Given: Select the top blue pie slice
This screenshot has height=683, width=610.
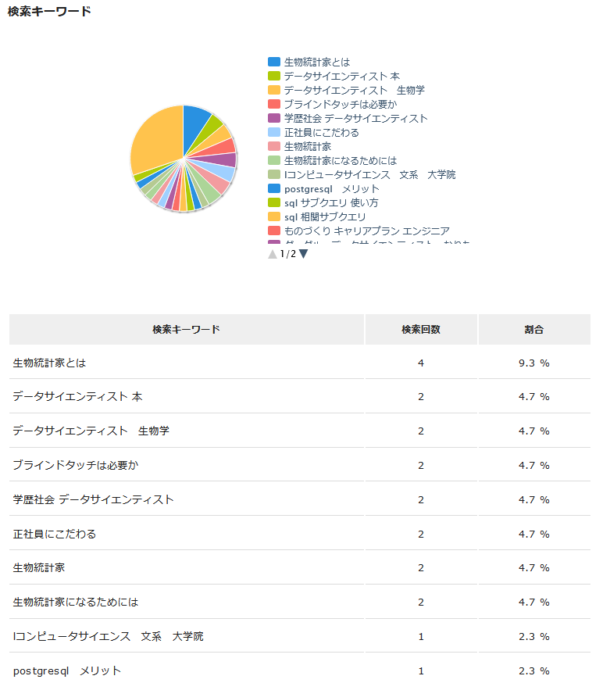Looking at the screenshot, I should click(195, 120).
